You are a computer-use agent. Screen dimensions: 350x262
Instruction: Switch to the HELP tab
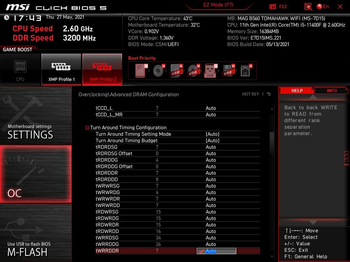297,91
